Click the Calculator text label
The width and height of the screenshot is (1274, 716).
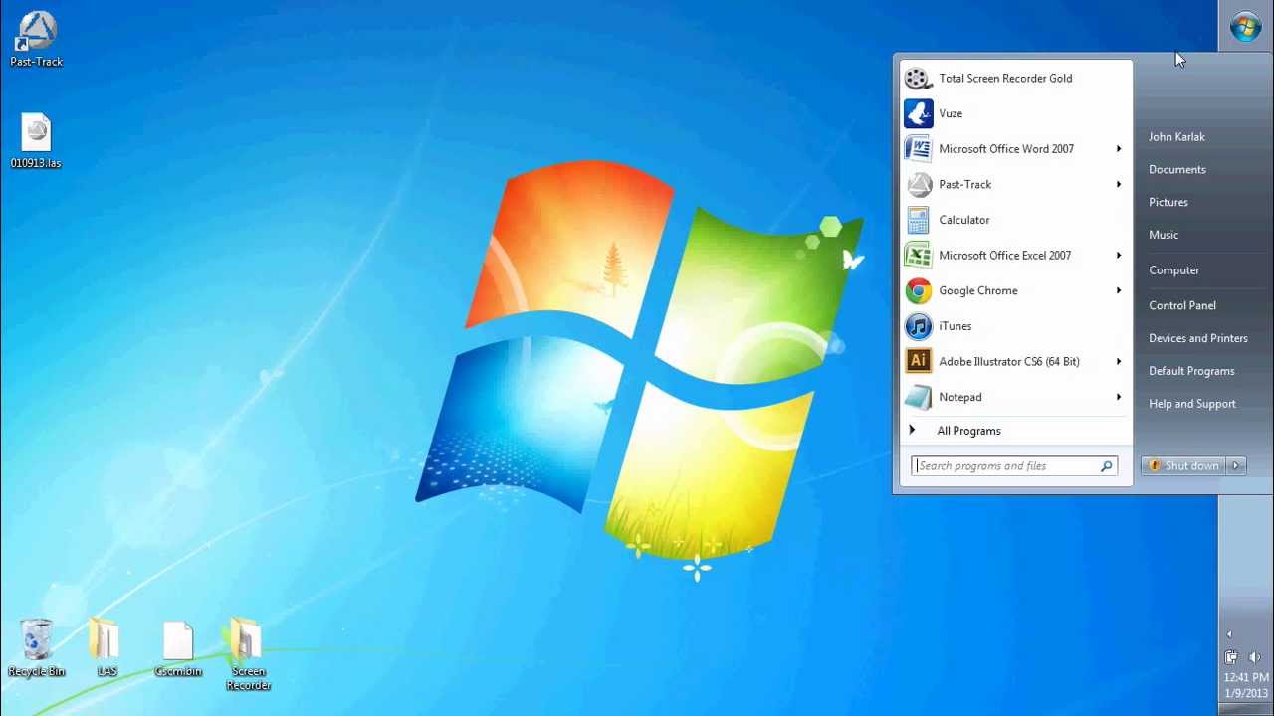[x=964, y=221]
